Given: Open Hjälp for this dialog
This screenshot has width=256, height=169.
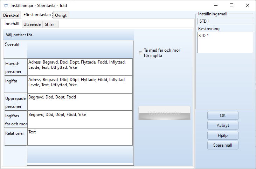Looking at the screenshot, I should click(223, 135).
